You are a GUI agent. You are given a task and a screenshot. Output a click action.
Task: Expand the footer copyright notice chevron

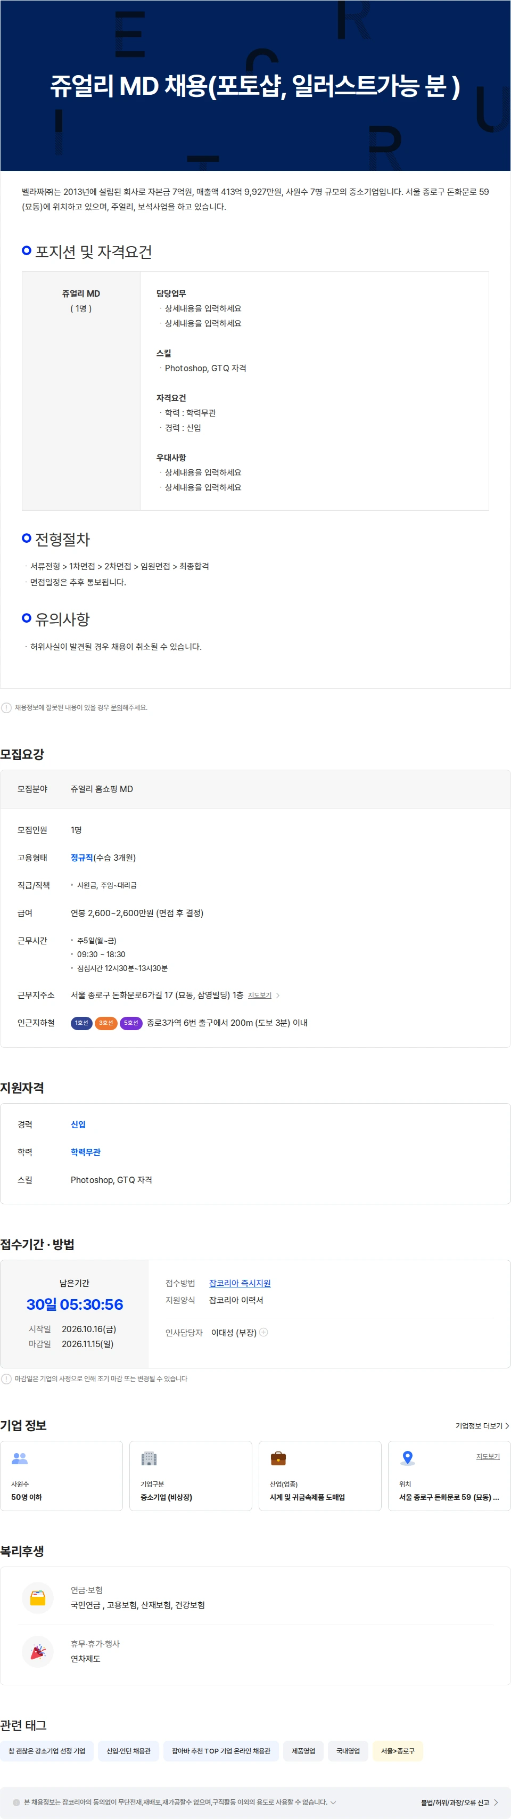point(333,1803)
